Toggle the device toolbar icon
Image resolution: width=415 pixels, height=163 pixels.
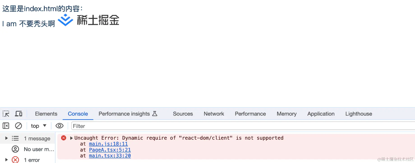[18, 114]
